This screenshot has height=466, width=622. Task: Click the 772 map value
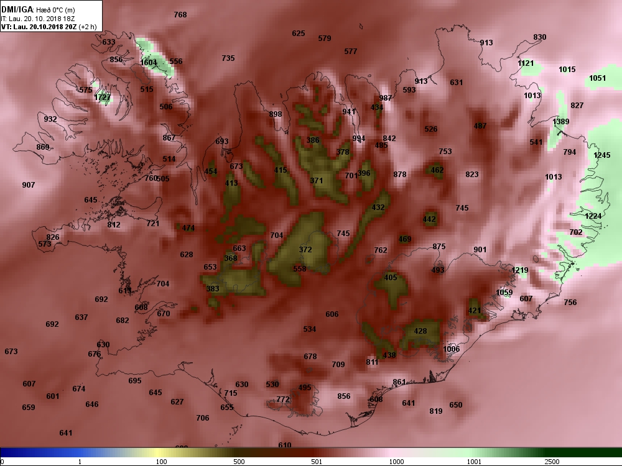point(283,400)
